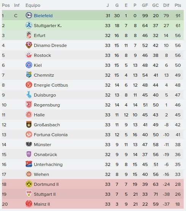Click the Stuttgarter K. club crest
Screen dimensions: 186x211
[x=29, y=25]
